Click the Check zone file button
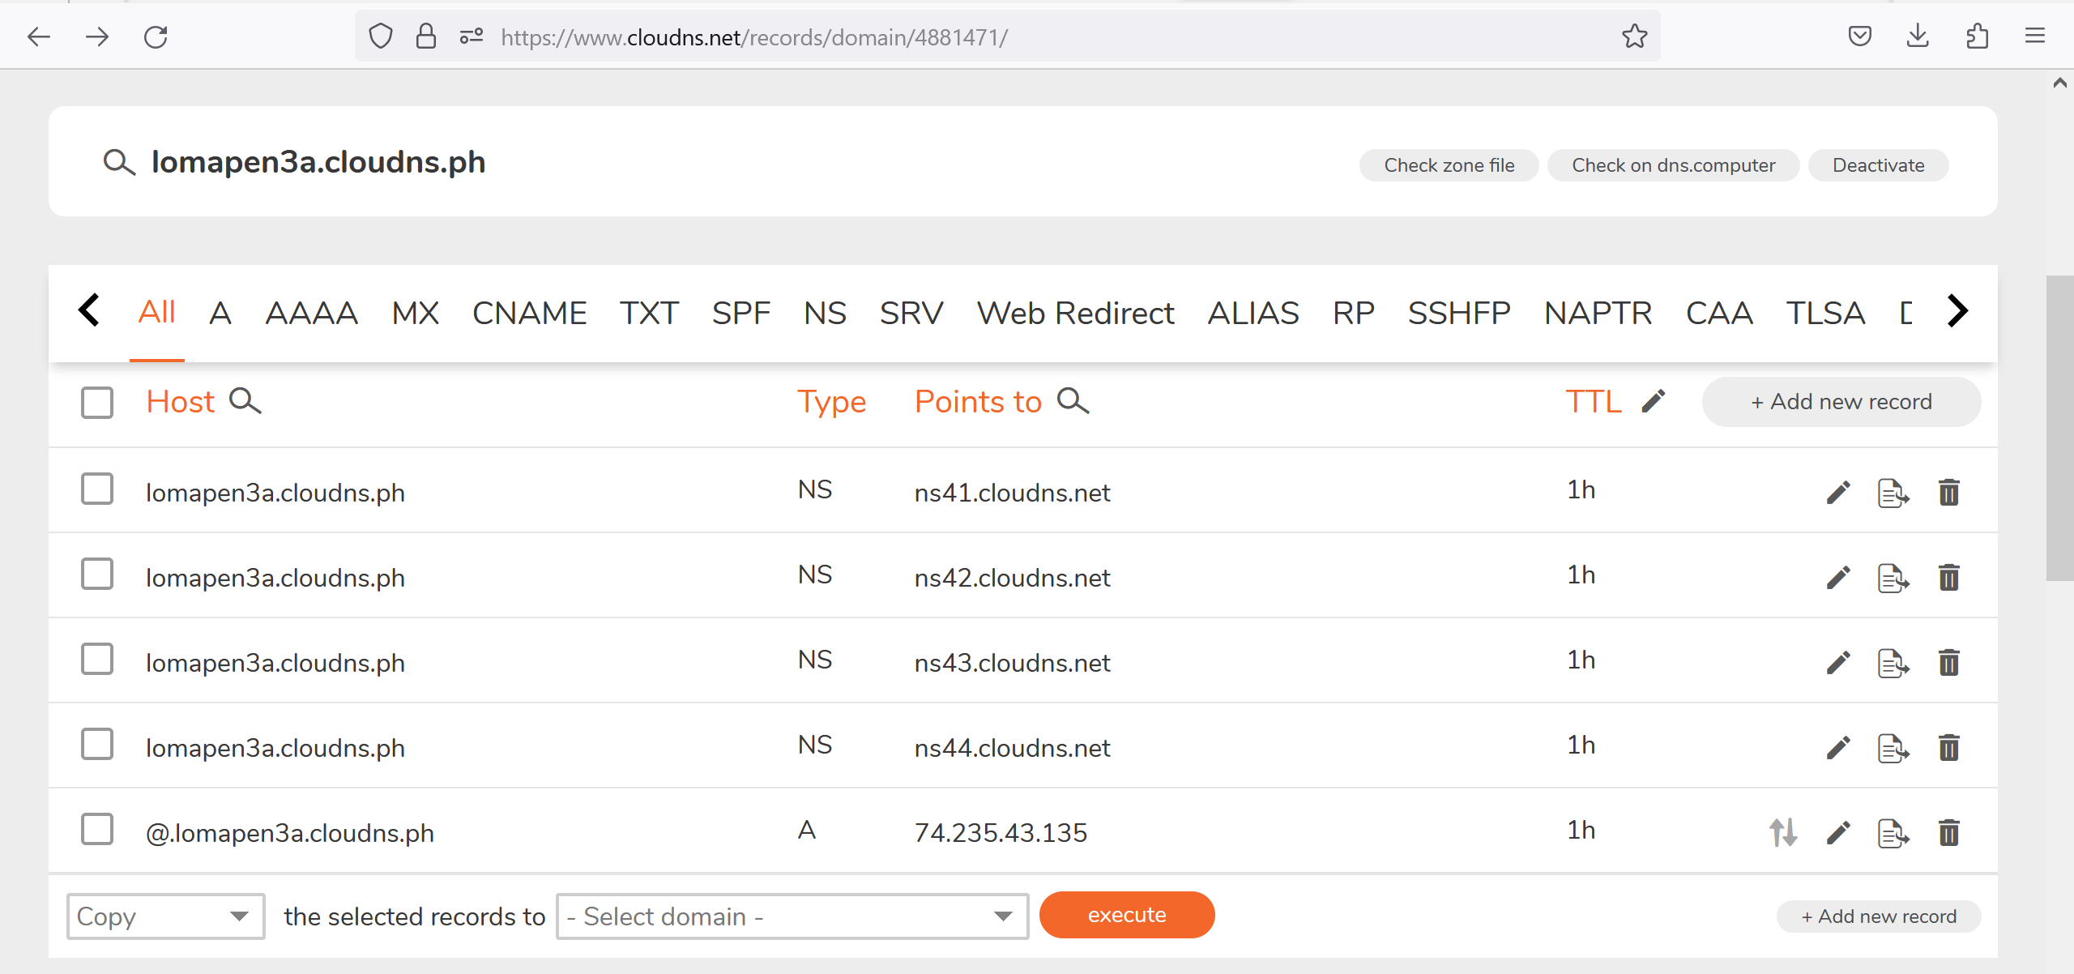The image size is (2074, 974). click(1448, 164)
